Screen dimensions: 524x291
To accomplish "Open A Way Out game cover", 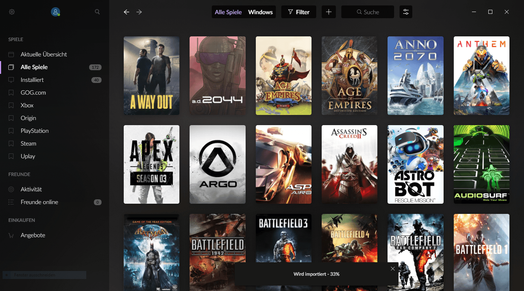I will pyautogui.click(x=151, y=76).
